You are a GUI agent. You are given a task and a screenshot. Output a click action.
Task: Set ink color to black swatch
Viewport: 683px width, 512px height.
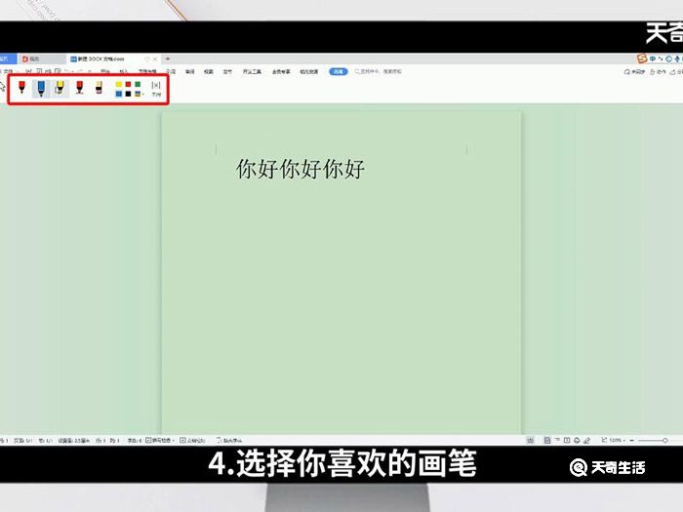click(x=128, y=94)
